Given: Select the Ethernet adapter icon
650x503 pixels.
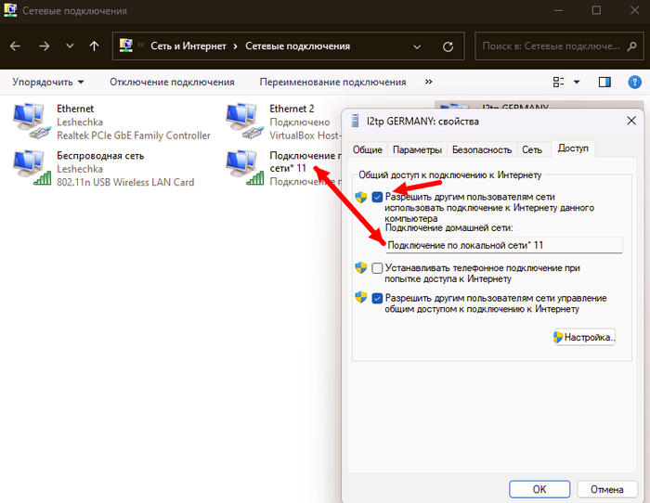Looking at the screenshot, I should coord(32,122).
